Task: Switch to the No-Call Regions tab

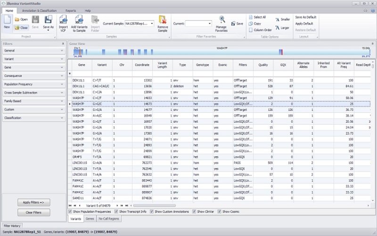Action: [x=109, y=219]
